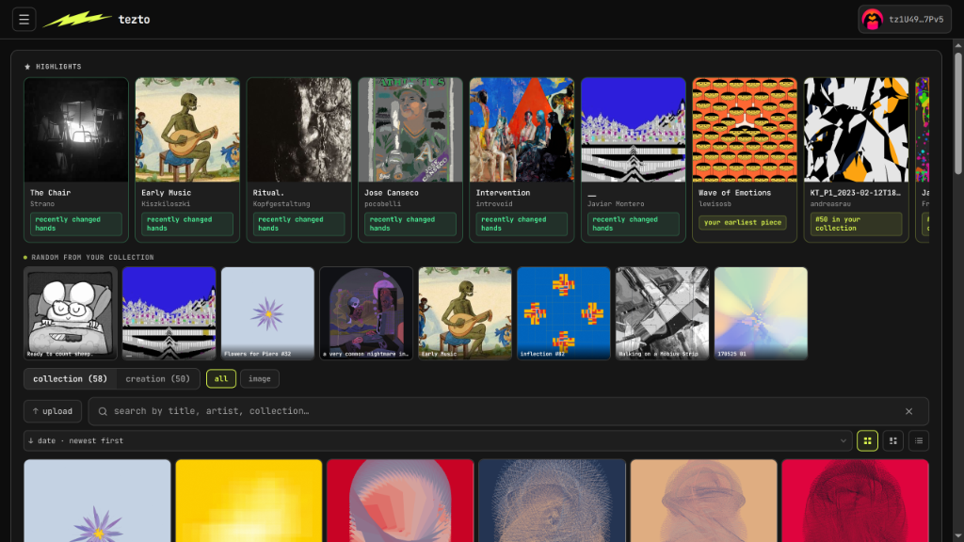This screenshot has height=542, width=964.
Task: Open Early Music thumbnail in random row
Action: click(465, 313)
